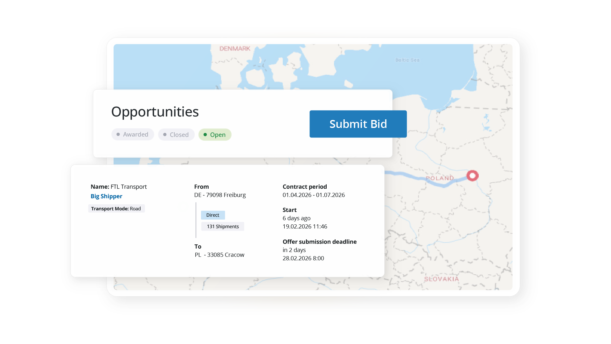Select the Direct route badge
The height and width of the screenshot is (344, 611).
pyautogui.click(x=213, y=215)
